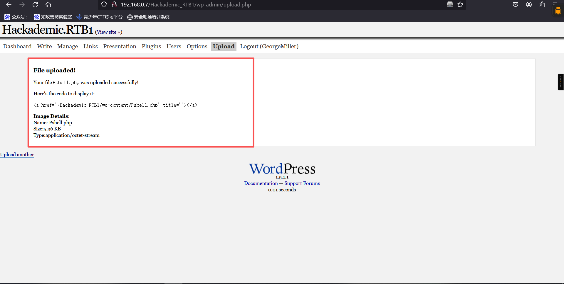564x284 pixels.
Task: Click the 'Type:application/octet-stream' detail
Action: (x=66, y=135)
